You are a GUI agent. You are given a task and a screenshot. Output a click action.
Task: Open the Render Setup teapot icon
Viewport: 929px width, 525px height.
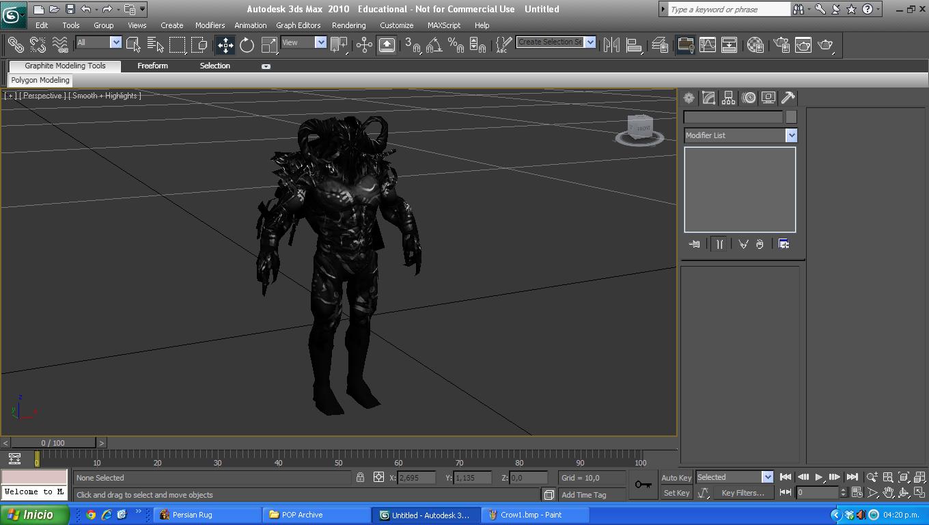click(x=781, y=45)
